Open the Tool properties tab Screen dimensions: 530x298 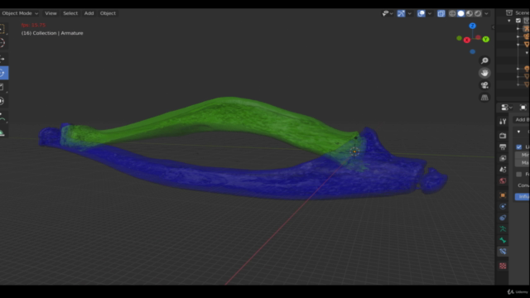coord(503,122)
